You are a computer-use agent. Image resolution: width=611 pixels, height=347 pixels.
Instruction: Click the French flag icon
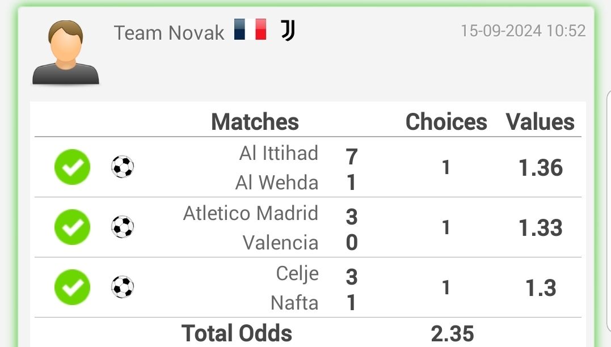pyautogui.click(x=250, y=29)
